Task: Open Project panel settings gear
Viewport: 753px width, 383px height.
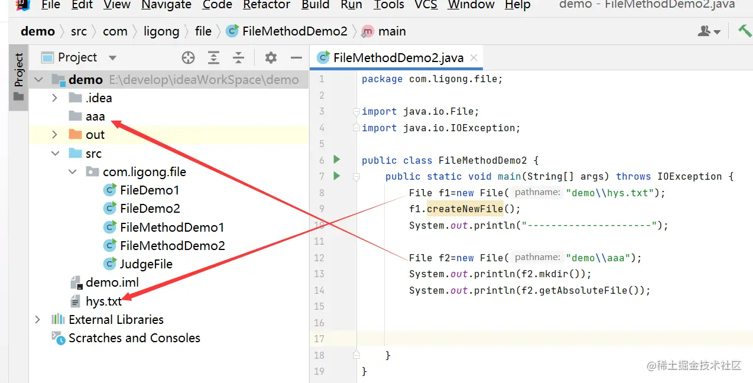Action: coord(271,57)
